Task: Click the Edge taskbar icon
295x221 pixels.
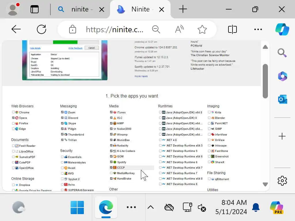Action: pyautogui.click(x=106, y=207)
